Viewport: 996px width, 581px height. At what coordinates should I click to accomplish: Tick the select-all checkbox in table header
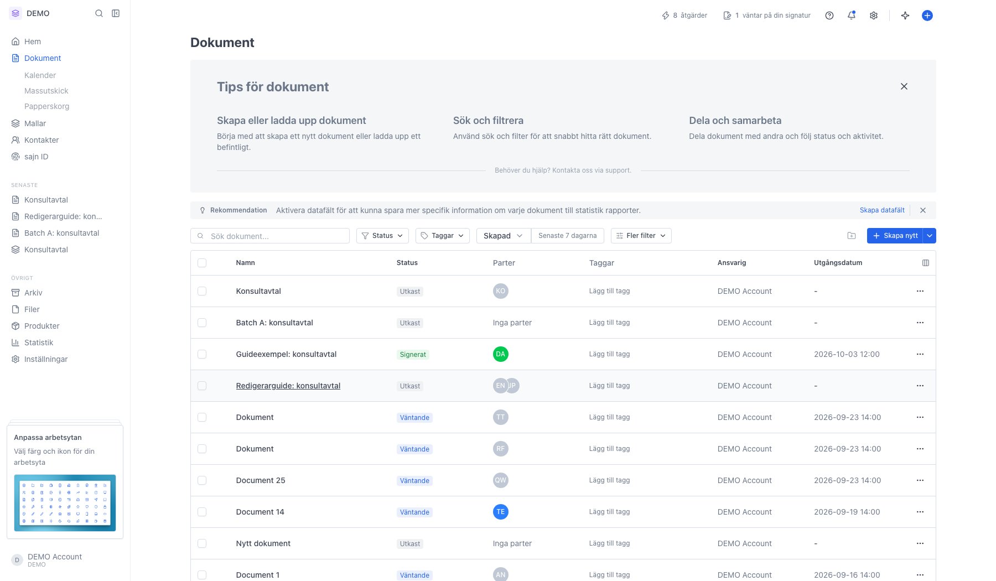tap(202, 263)
